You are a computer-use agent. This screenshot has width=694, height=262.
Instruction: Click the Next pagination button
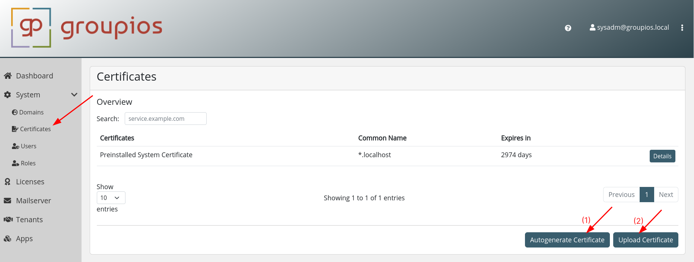666,195
